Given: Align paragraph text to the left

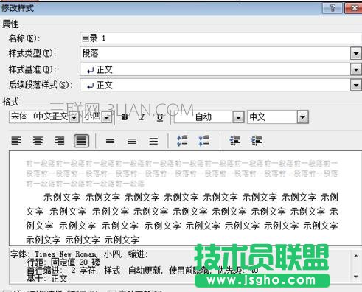Looking at the screenshot, I should (16, 141).
